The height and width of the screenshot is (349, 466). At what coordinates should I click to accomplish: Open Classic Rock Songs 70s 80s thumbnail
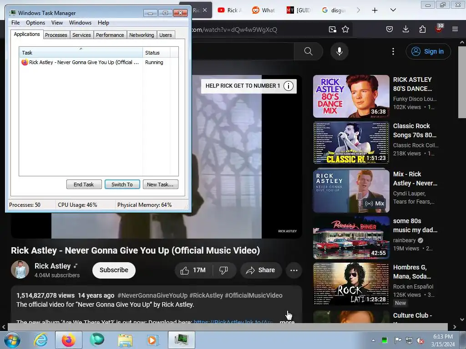(x=351, y=142)
